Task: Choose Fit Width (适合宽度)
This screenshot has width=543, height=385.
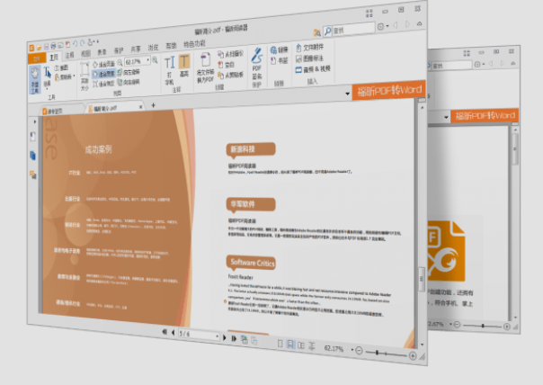Action: point(103,74)
